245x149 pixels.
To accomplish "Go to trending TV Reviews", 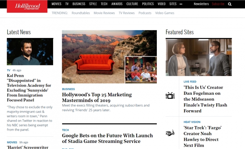I will [x=127, y=13].
